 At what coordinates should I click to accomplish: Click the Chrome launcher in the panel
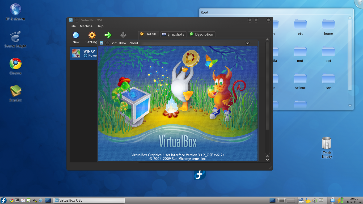click(11, 201)
